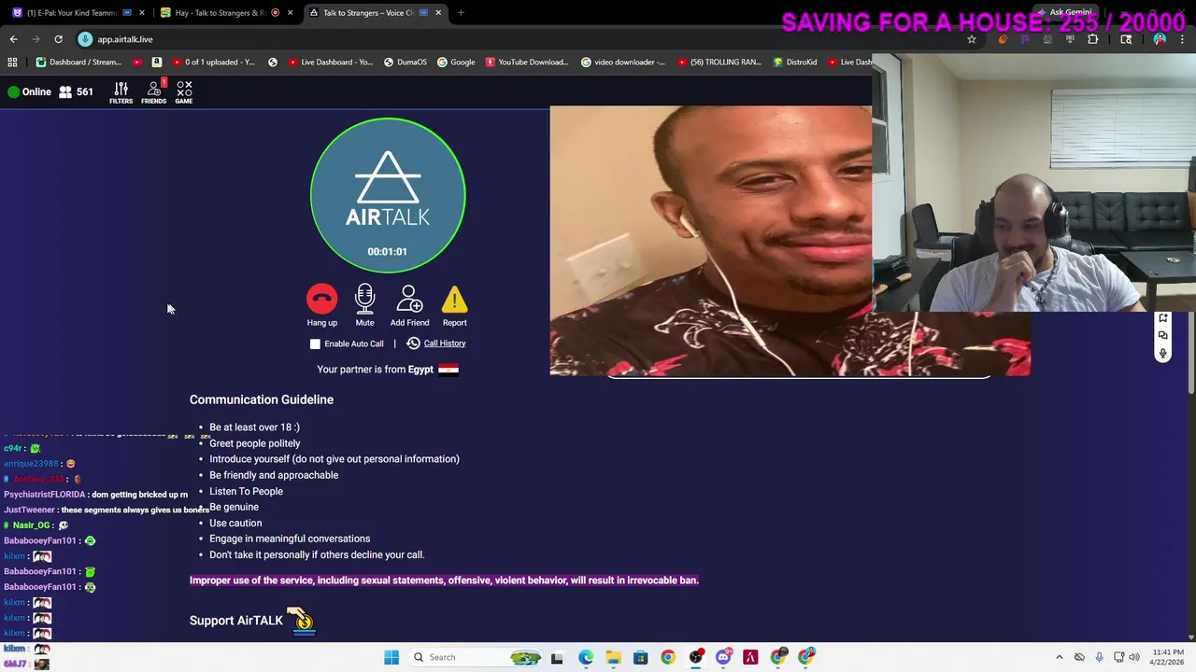This screenshot has width=1196, height=672.
Task: Open the TROLLING RAN YouTube bookmark
Action: (719, 63)
